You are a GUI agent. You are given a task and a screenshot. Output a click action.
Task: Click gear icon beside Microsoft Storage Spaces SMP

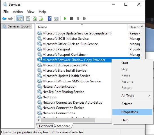39,65
